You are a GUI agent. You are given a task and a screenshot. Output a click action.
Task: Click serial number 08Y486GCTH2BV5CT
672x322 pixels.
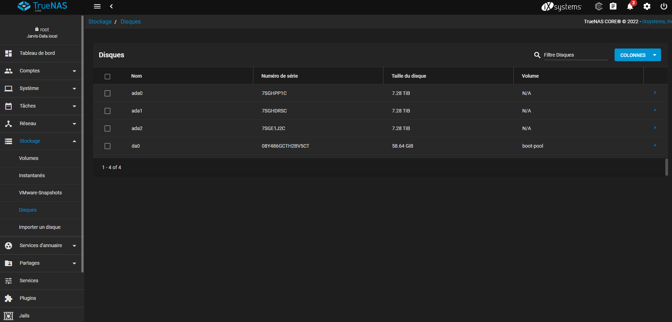(x=285, y=146)
